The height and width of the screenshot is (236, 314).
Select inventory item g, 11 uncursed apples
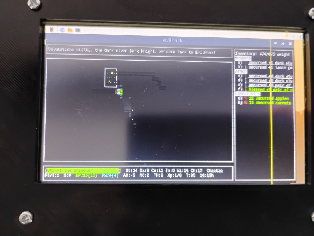263,98
